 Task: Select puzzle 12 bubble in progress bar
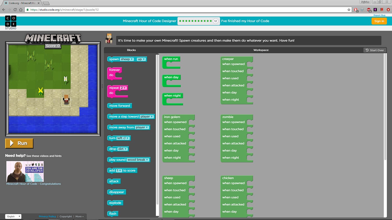pyautogui.click(x=215, y=21)
